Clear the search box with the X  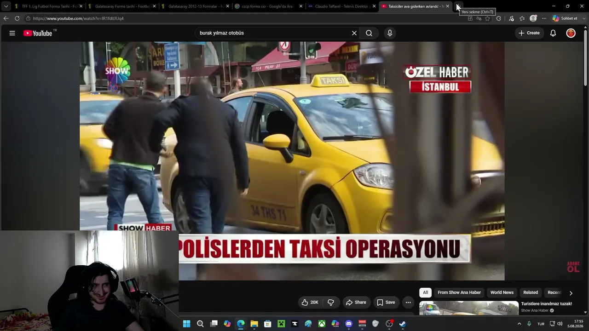354,33
